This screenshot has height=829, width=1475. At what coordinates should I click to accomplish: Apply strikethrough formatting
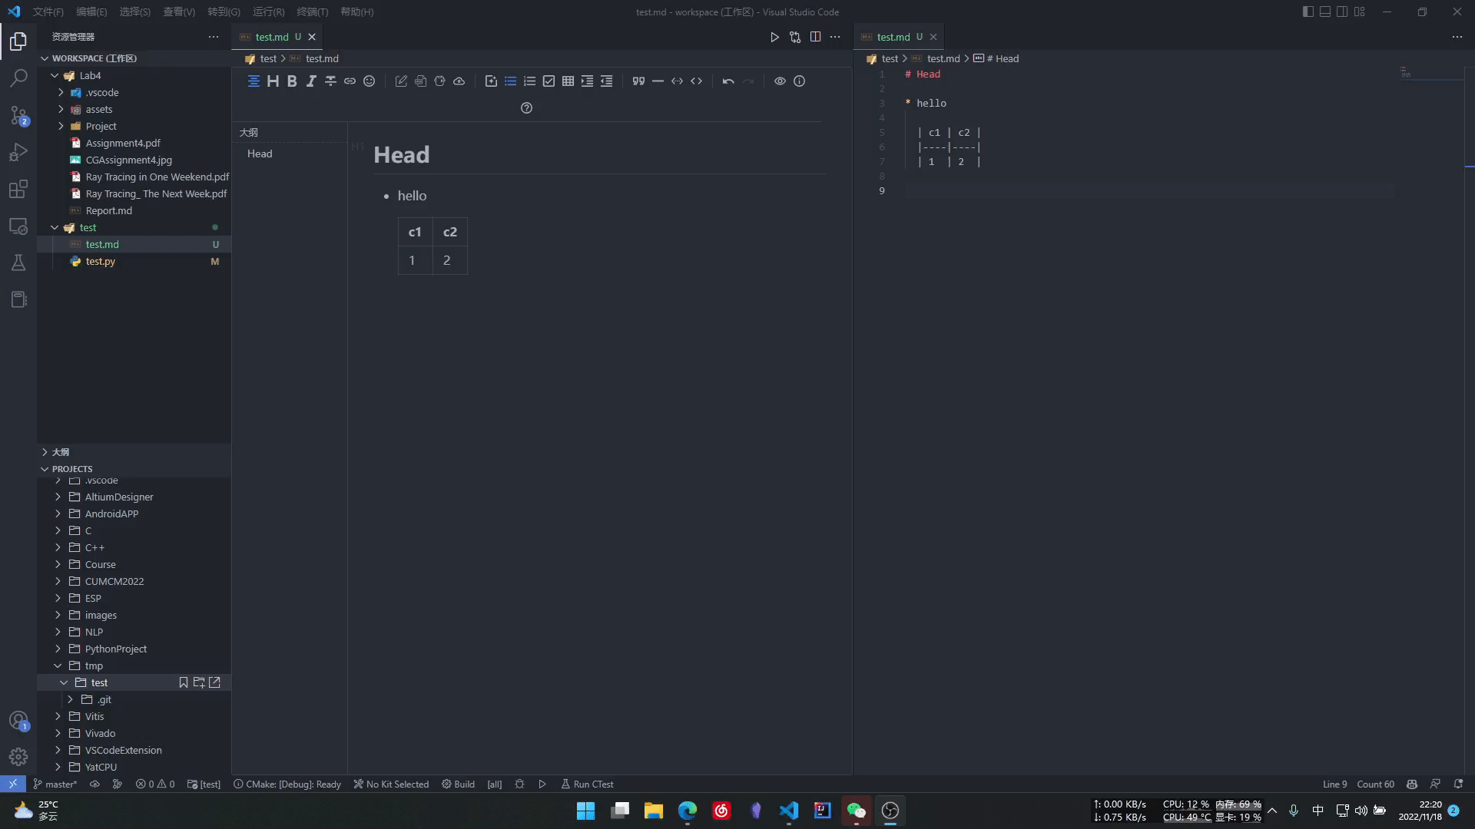click(330, 81)
